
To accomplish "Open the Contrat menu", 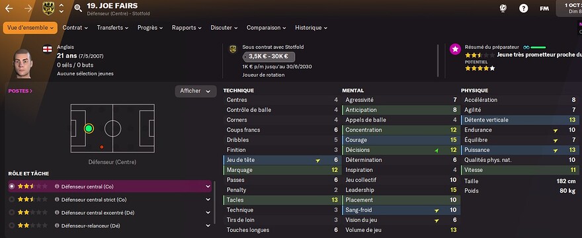I will tap(75, 28).
